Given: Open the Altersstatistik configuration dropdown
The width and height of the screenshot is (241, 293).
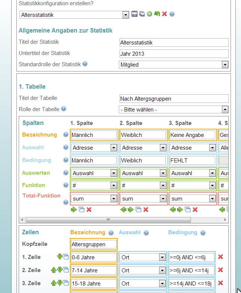Looking at the screenshot, I should [x=126, y=15].
